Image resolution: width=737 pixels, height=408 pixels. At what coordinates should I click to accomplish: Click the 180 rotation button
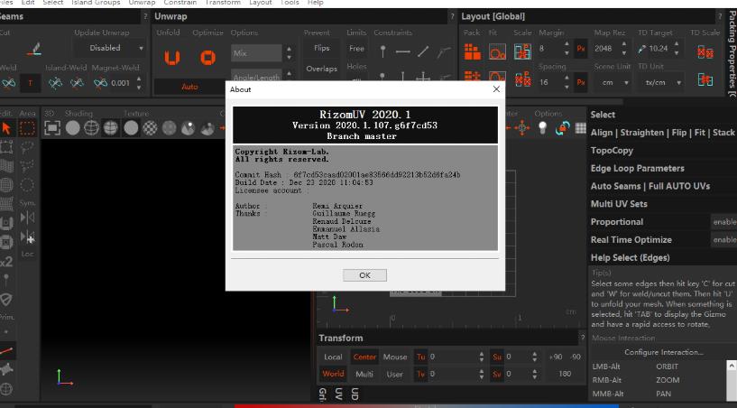[x=565, y=374]
